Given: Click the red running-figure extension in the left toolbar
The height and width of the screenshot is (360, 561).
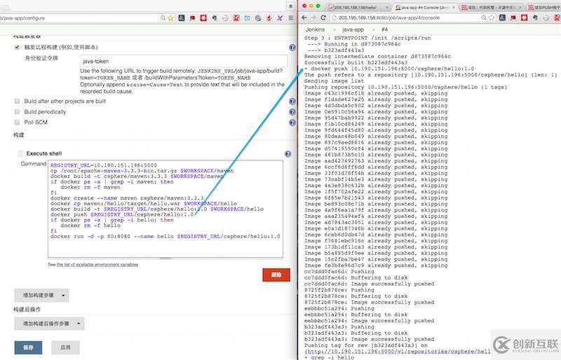Looking at the screenshot, I should [x=269, y=18].
